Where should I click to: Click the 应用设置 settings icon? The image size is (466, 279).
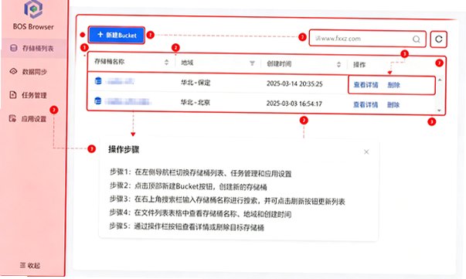pos(12,118)
